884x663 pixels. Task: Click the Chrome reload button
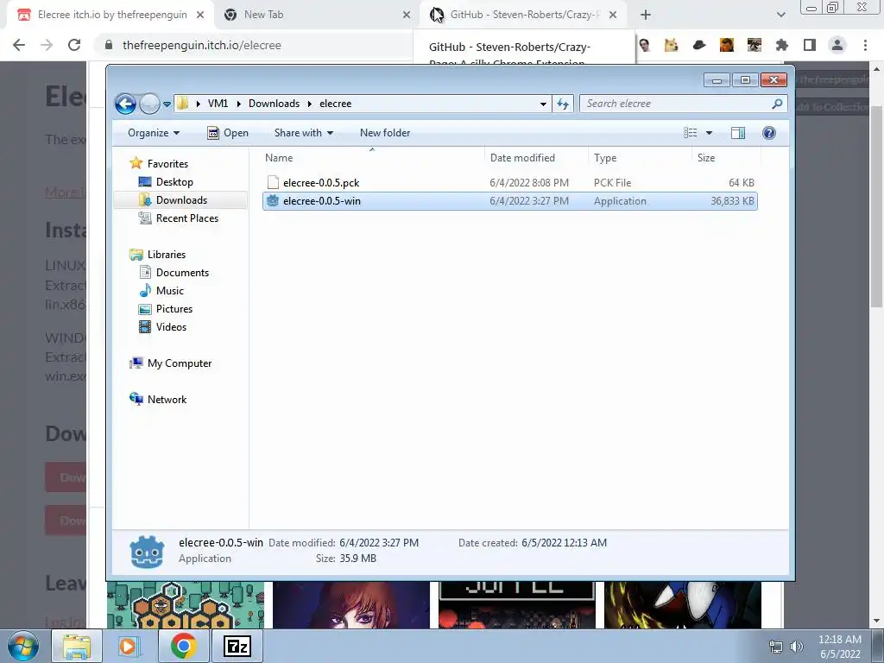click(x=74, y=45)
